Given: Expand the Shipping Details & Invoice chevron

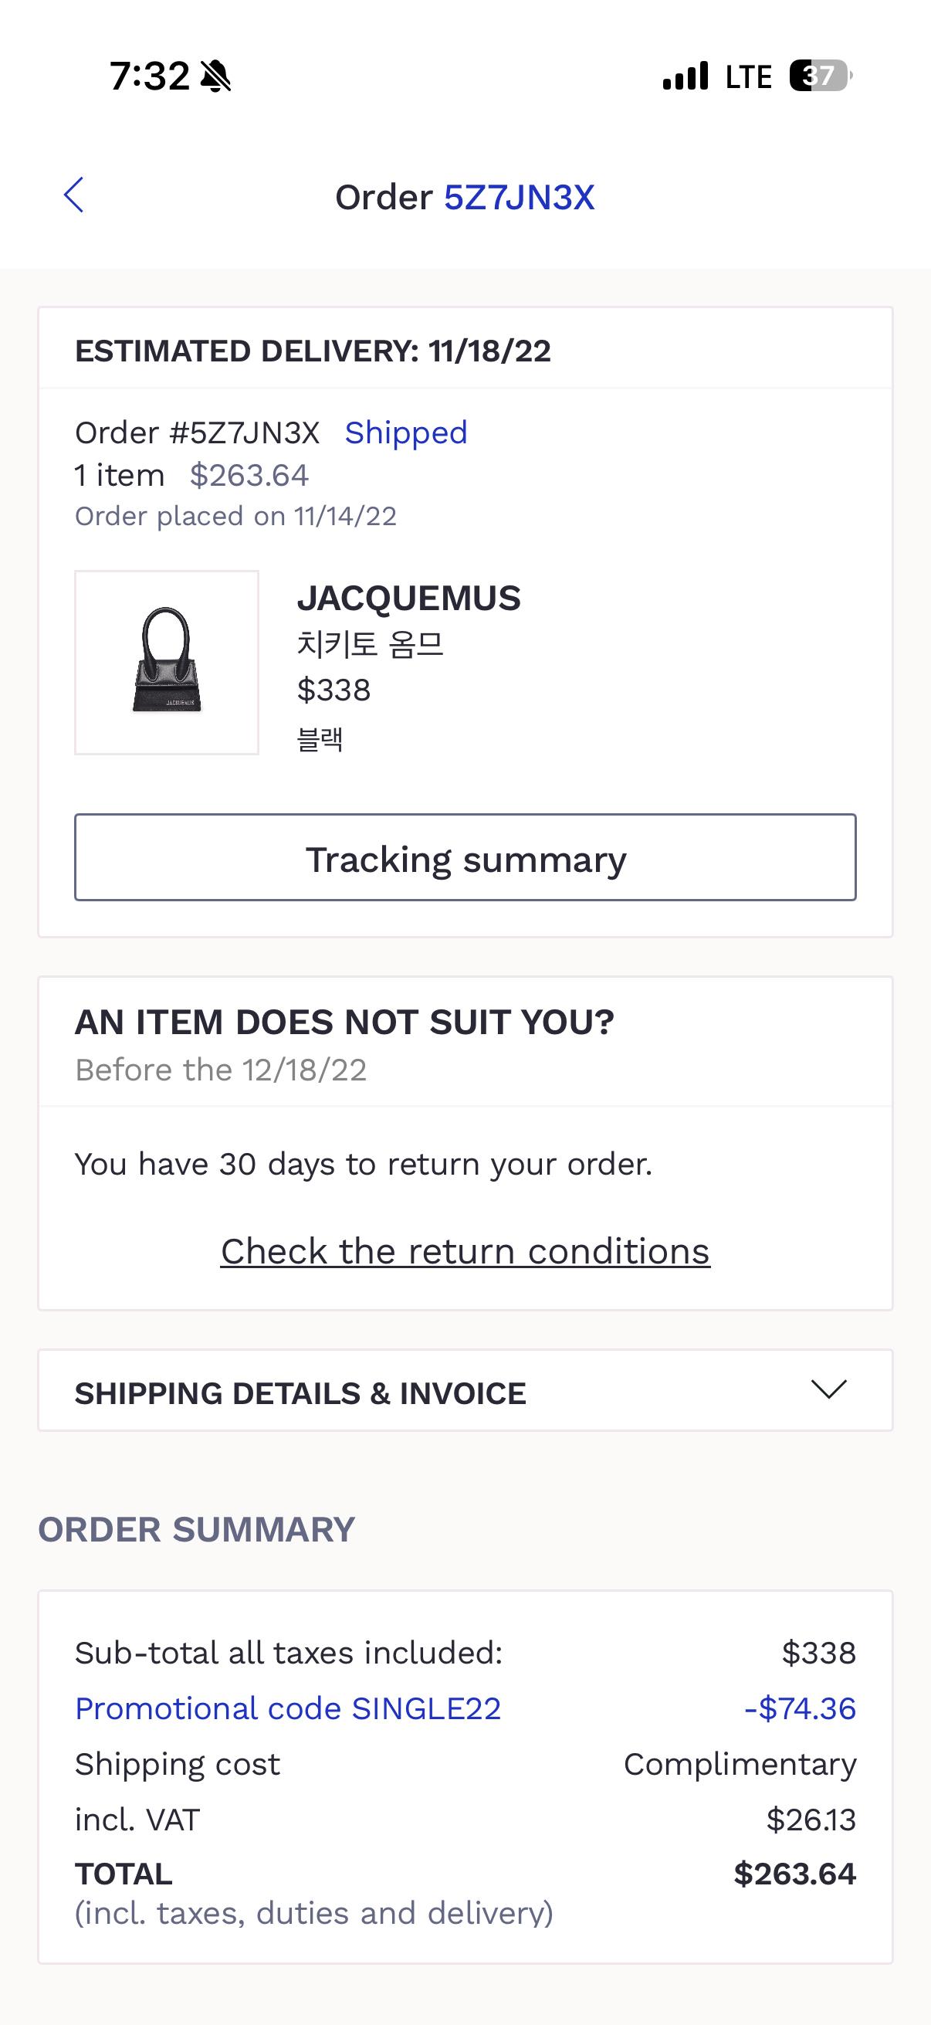Looking at the screenshot, I should tap(828, 1389).
